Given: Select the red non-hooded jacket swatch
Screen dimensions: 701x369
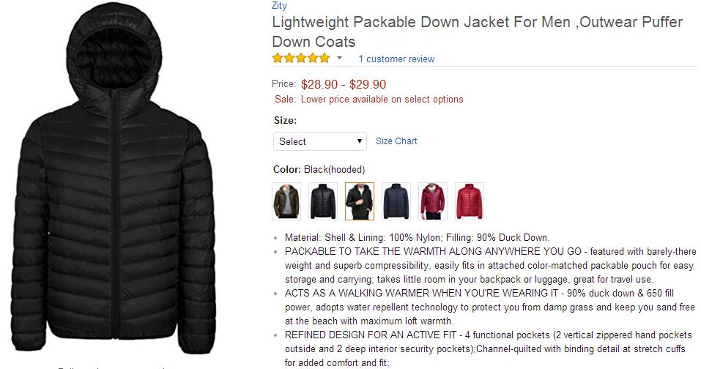Looking at the screenshot, I should click(470, 201).
